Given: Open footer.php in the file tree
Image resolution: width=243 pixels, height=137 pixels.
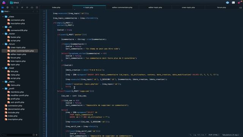Looking at the screenshot, I should tap(16, 37).
